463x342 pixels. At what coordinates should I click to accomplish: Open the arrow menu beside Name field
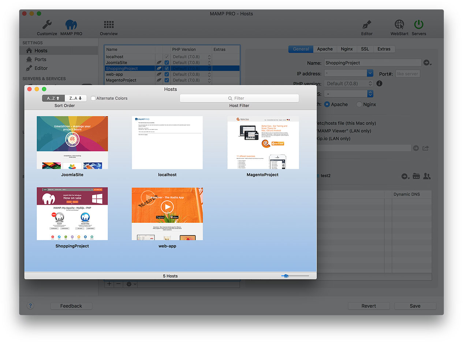[427, 63]
